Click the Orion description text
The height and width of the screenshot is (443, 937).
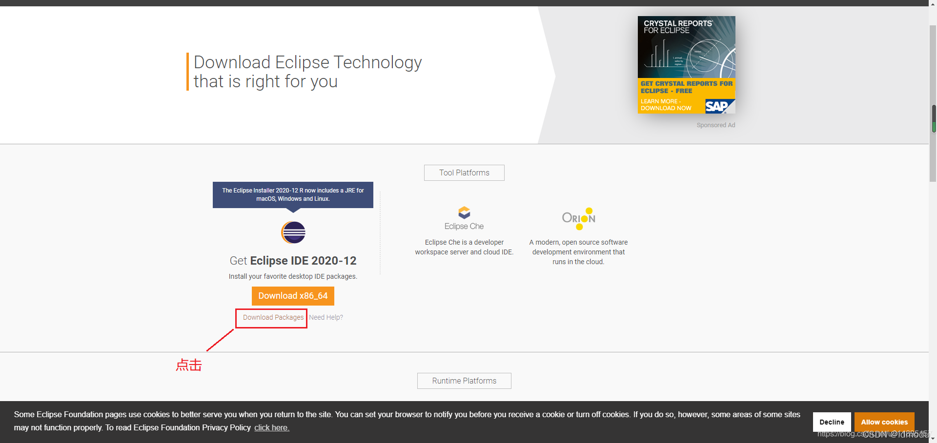click(578, 252)
